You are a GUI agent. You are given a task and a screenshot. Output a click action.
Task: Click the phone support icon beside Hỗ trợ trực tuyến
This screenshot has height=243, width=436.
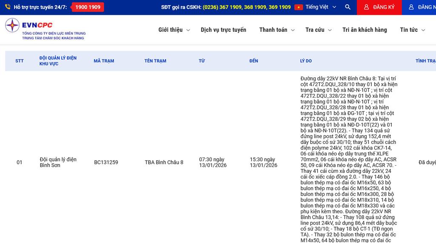coord(8,7)
